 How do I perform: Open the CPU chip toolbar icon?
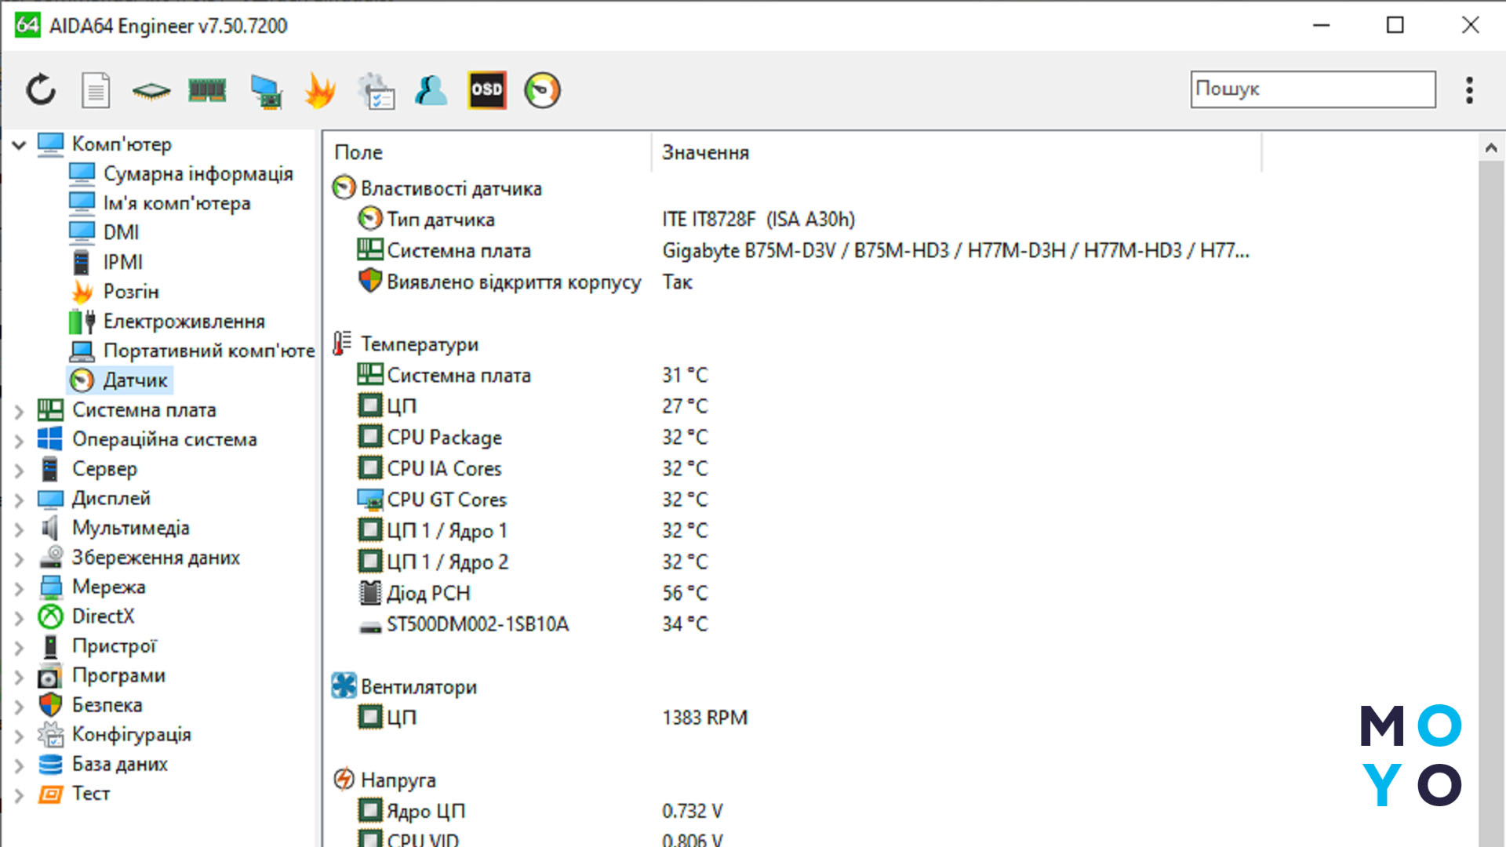tap(151, 91)
